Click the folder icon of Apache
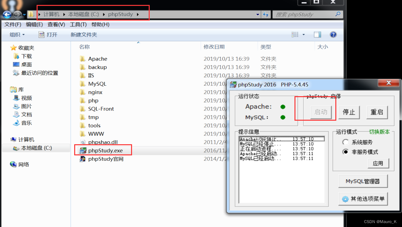Screen dimensions: 402x227 tap(82, 59)
